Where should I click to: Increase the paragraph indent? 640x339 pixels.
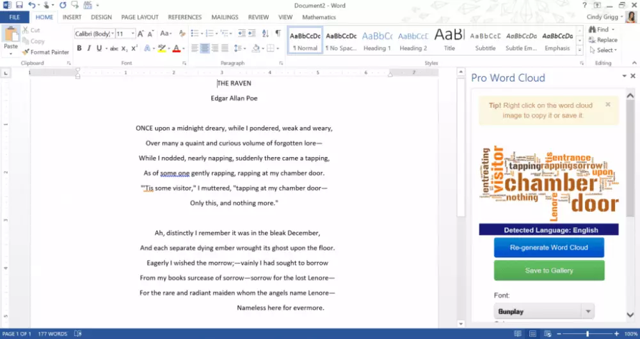point(251,33)
